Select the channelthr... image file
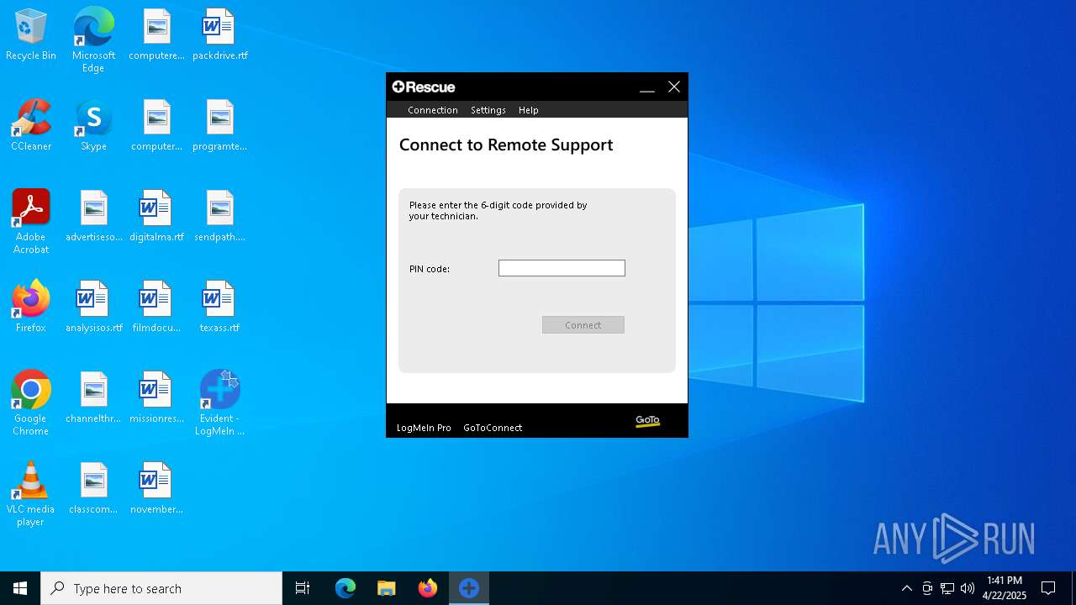Viewport: 1076px width, 605px height. click(93, 397)
